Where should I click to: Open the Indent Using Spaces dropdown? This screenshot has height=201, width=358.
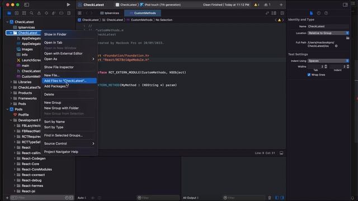point(328,61)
